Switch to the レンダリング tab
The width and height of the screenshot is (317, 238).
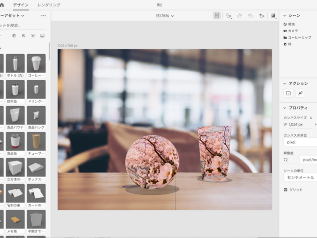click(49, 5)
